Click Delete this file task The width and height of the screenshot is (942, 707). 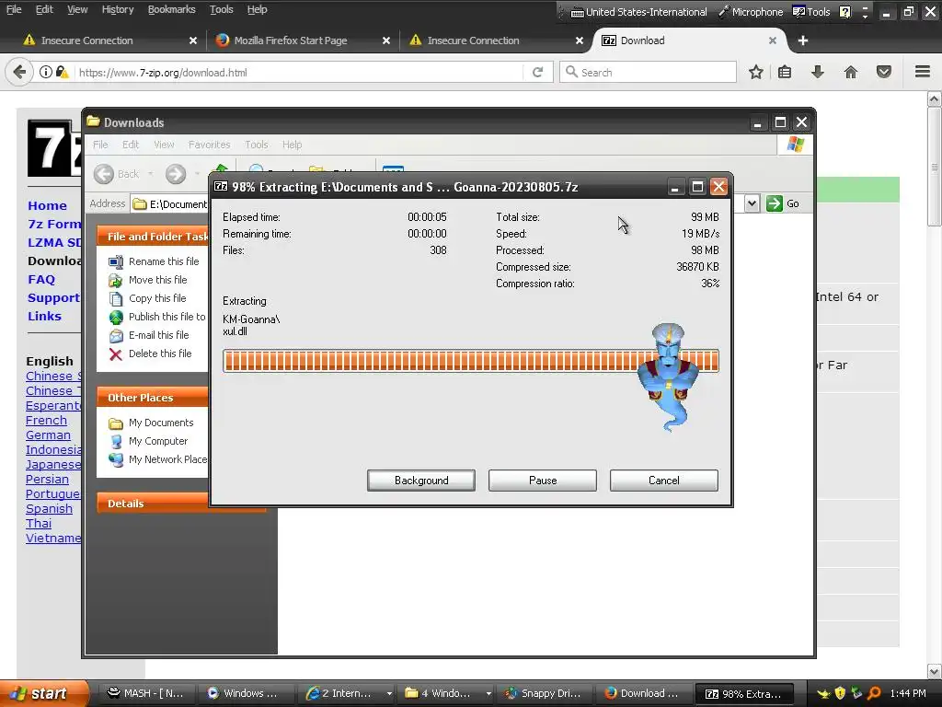[160, 353]
